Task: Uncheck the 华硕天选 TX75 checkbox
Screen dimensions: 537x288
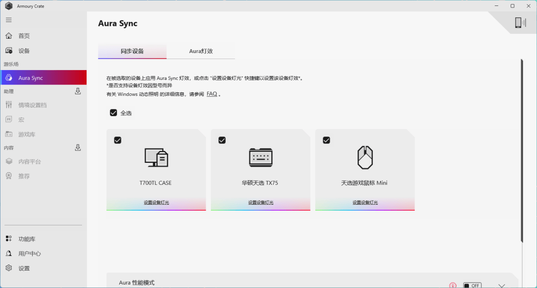Action: coord(222,140)
